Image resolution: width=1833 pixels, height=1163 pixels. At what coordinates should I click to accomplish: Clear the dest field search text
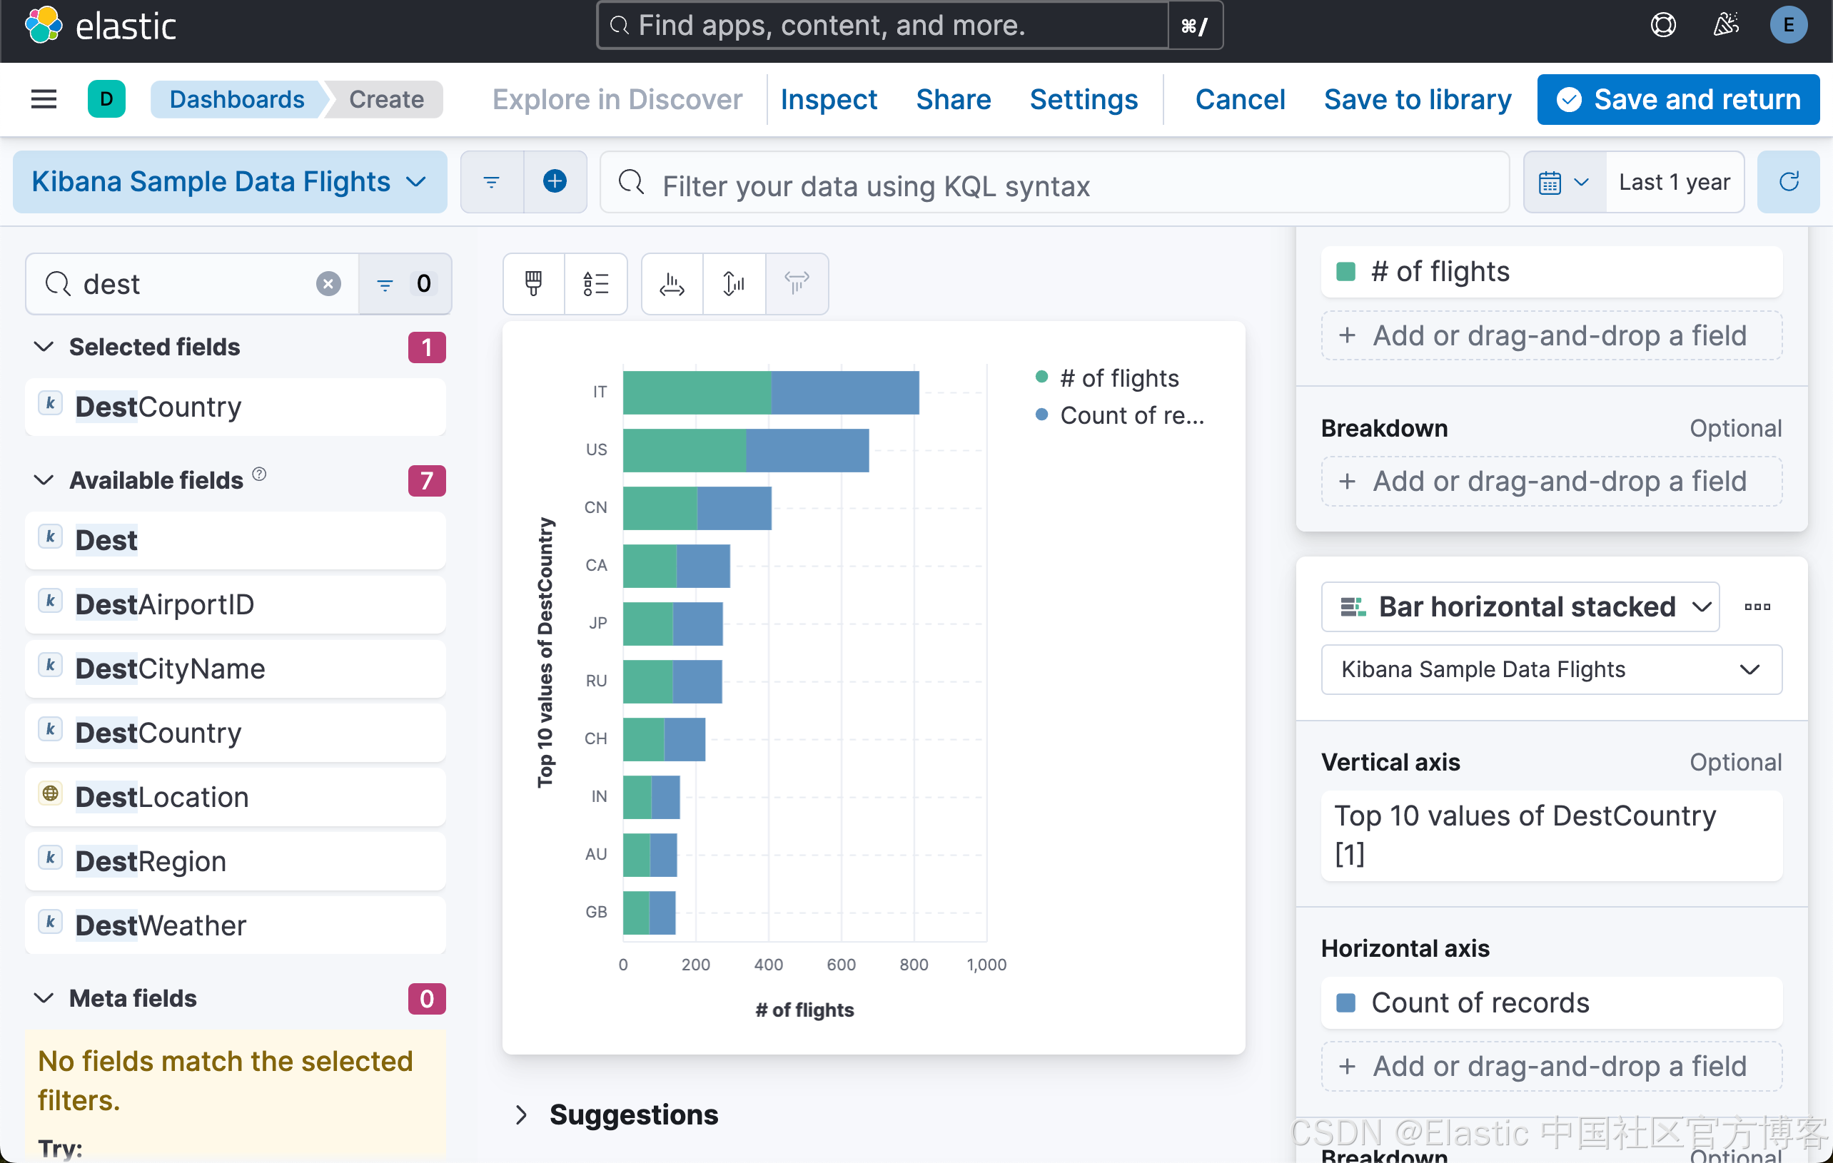328,284
